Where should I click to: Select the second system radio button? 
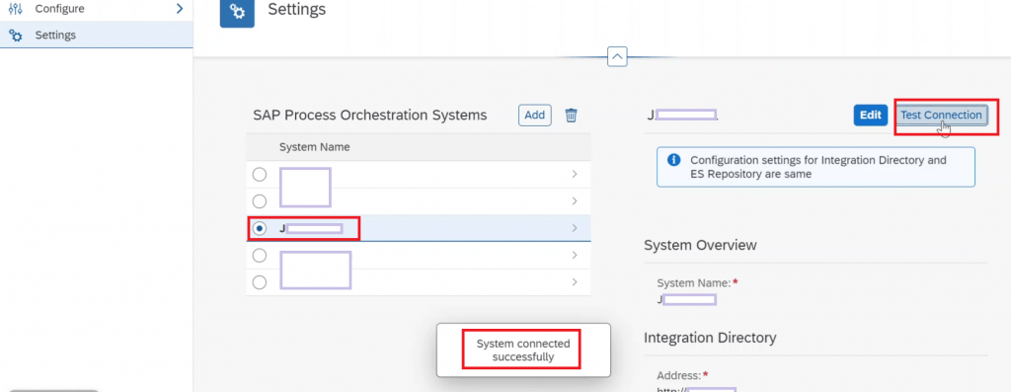[x=260, y=201]
